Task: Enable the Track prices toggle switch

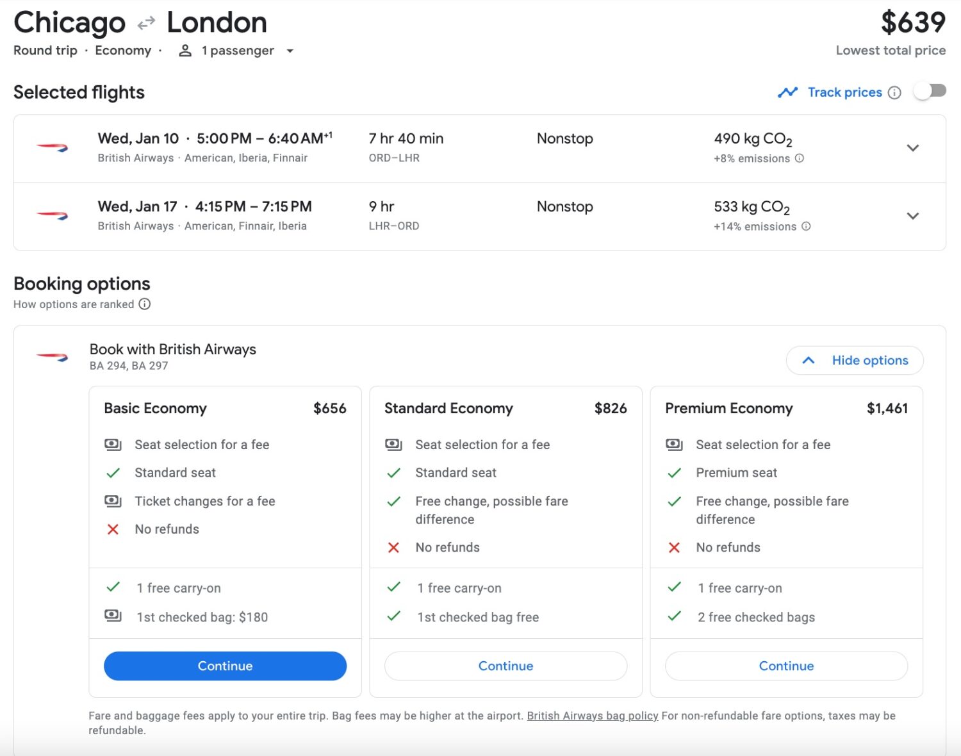Action: pos(930,90)
